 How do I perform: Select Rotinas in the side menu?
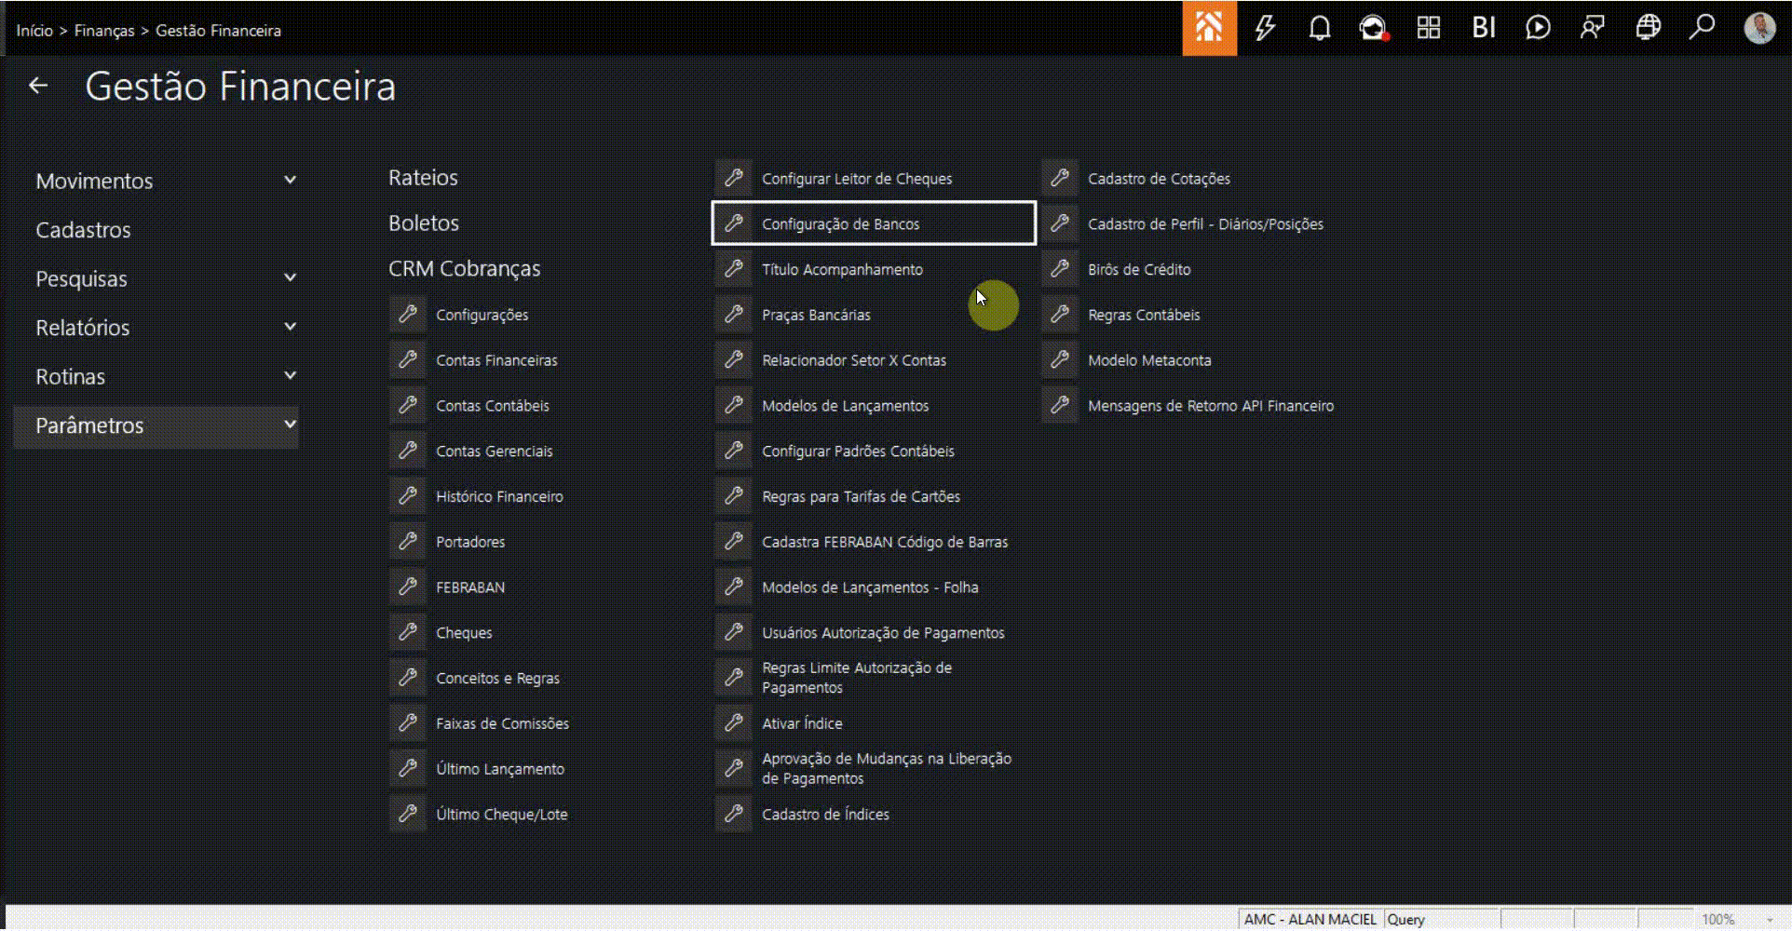[70, 377]
